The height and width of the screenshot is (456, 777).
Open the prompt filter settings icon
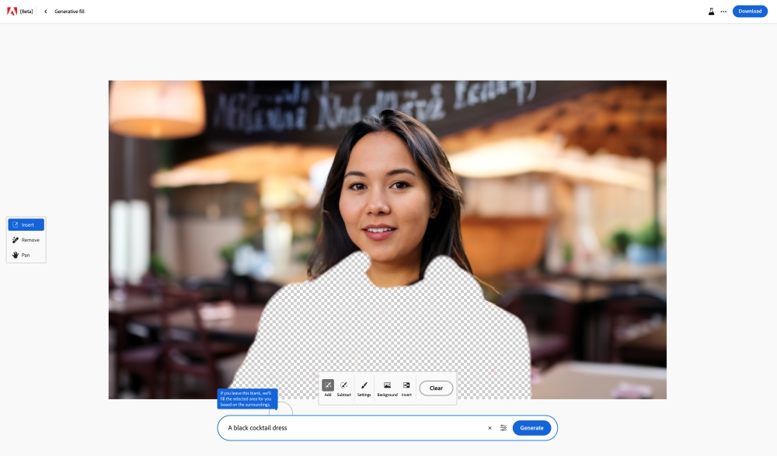(x=503, y=427)
